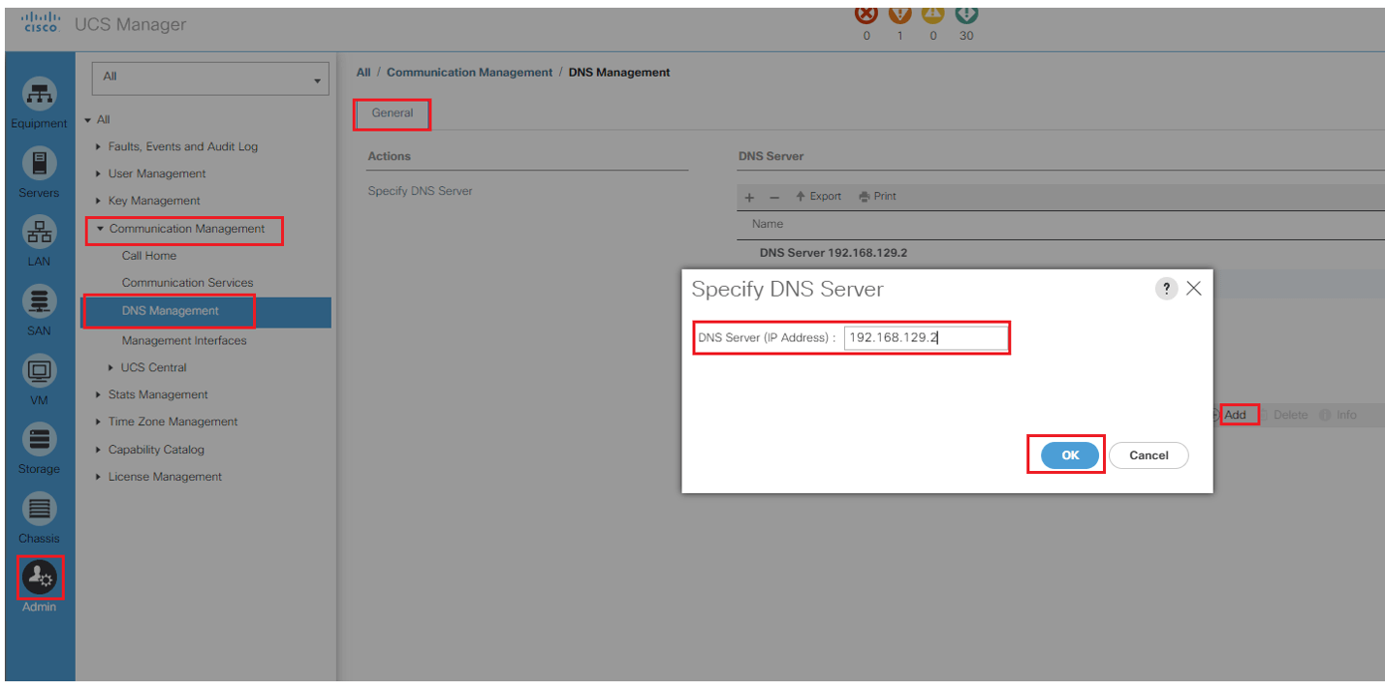Open the Servers section icon
1385x689 pixels.
40,163
